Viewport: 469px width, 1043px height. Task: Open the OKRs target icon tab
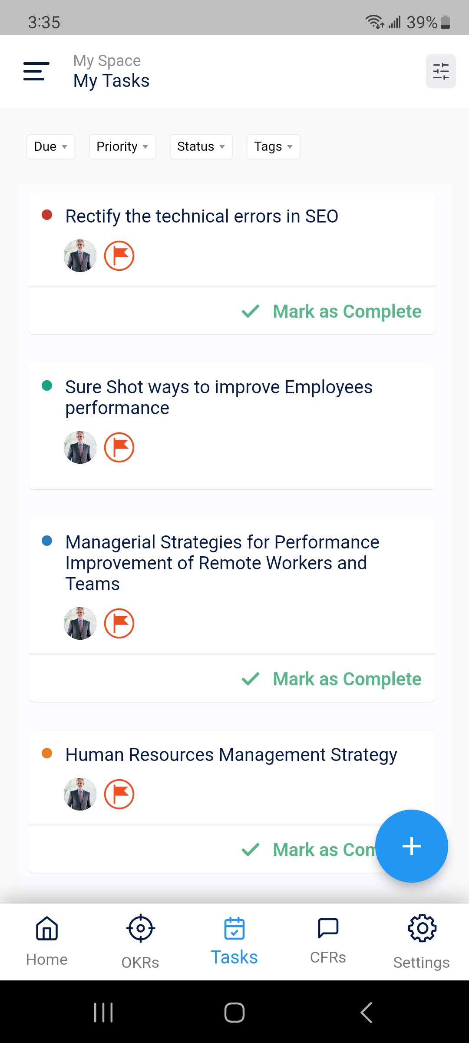140,942
